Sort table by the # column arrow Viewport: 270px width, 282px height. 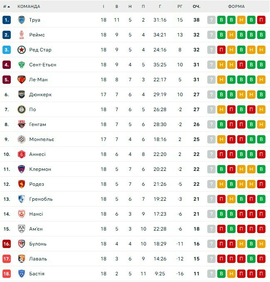point(9,7)
